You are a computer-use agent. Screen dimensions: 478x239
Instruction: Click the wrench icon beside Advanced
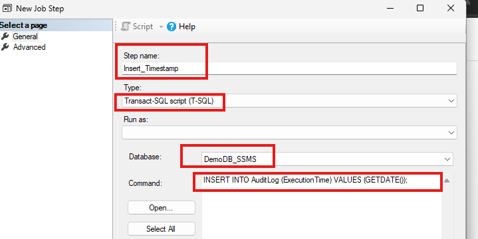(5, 47)
